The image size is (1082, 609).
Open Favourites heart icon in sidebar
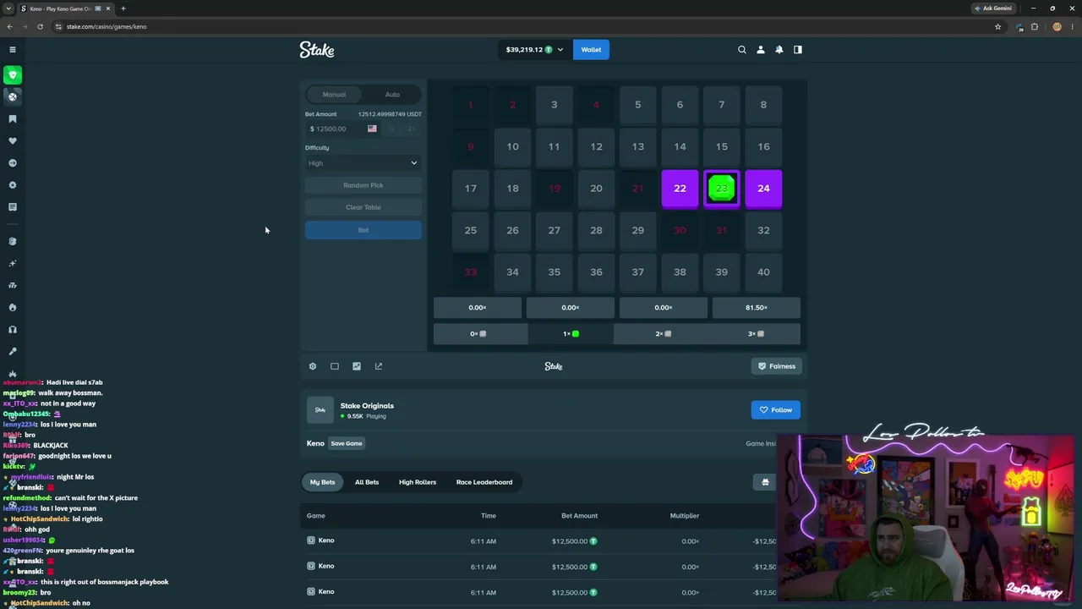(x=13, y=141)
